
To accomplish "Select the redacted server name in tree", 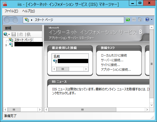I will click(29, 44).
